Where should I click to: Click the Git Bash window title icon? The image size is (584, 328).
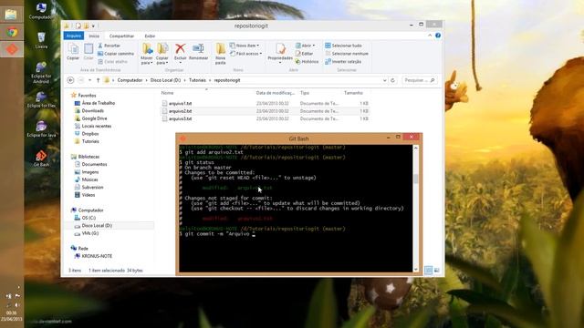point(182,138)
